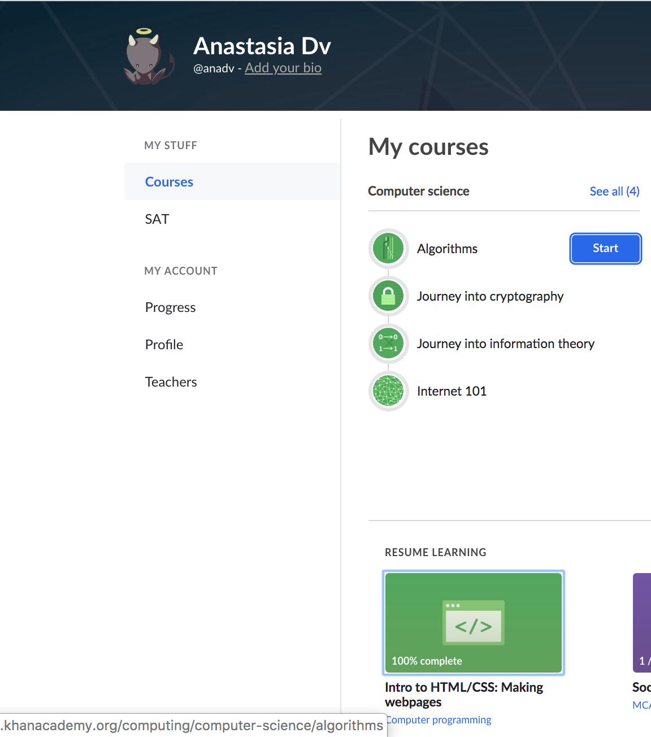This screenshot has height=737, width=651.
Task: Open the Teachers section
Action: [x=171, y=381]
